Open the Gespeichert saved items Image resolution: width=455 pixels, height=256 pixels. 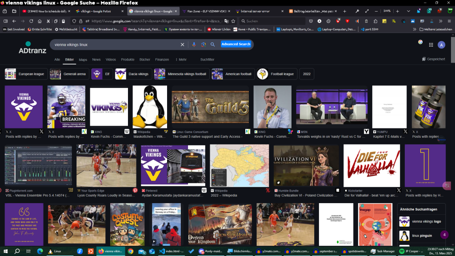point(434,59)
